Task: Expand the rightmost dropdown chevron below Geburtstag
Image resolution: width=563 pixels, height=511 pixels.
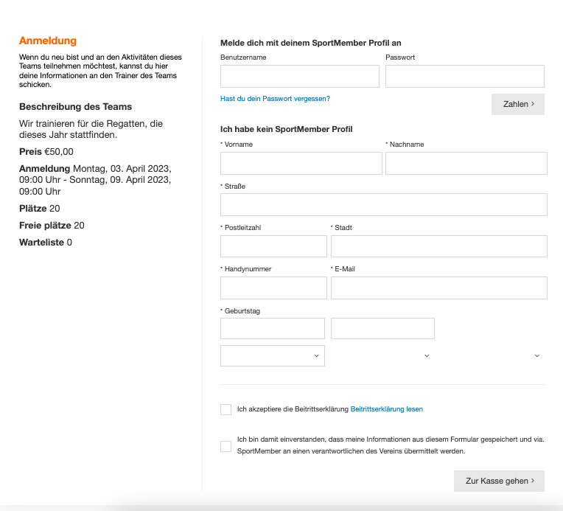Action: [x=536, y=356]
